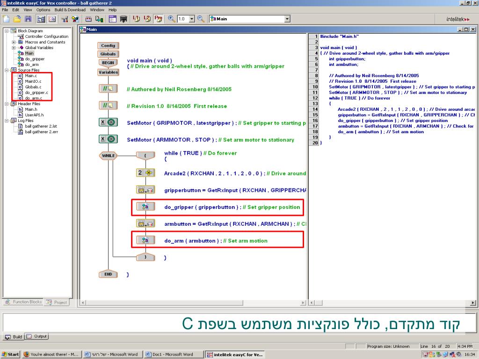Click the colored shapes toolbar icon

click(75, 19)
